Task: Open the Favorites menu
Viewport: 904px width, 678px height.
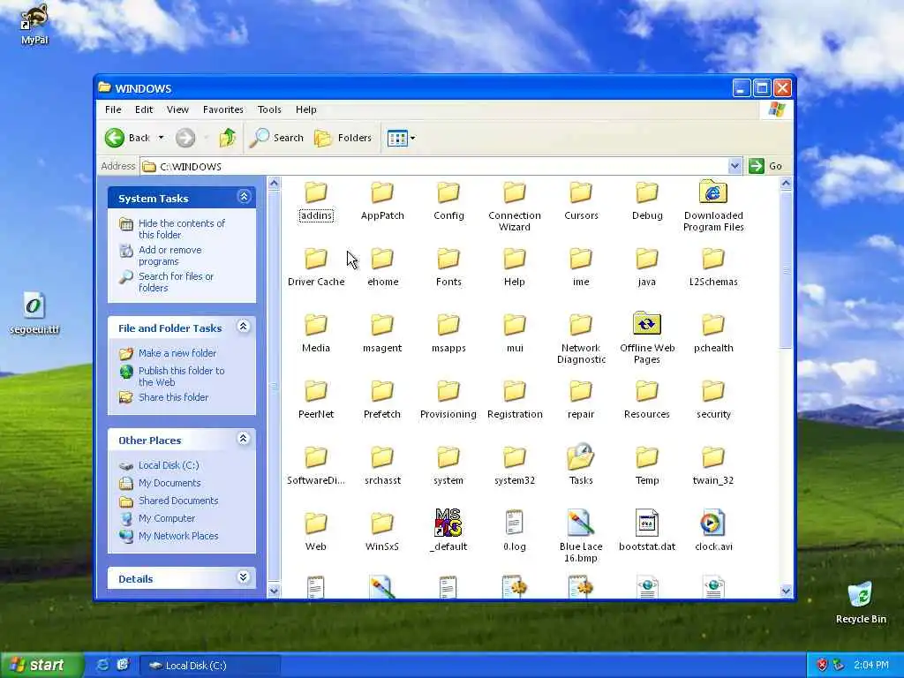Action: point(223,109)
